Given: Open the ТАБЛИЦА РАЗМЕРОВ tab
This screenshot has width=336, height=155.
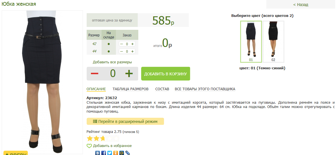Looking at the screenshot, I should click(x=131, y=89).
